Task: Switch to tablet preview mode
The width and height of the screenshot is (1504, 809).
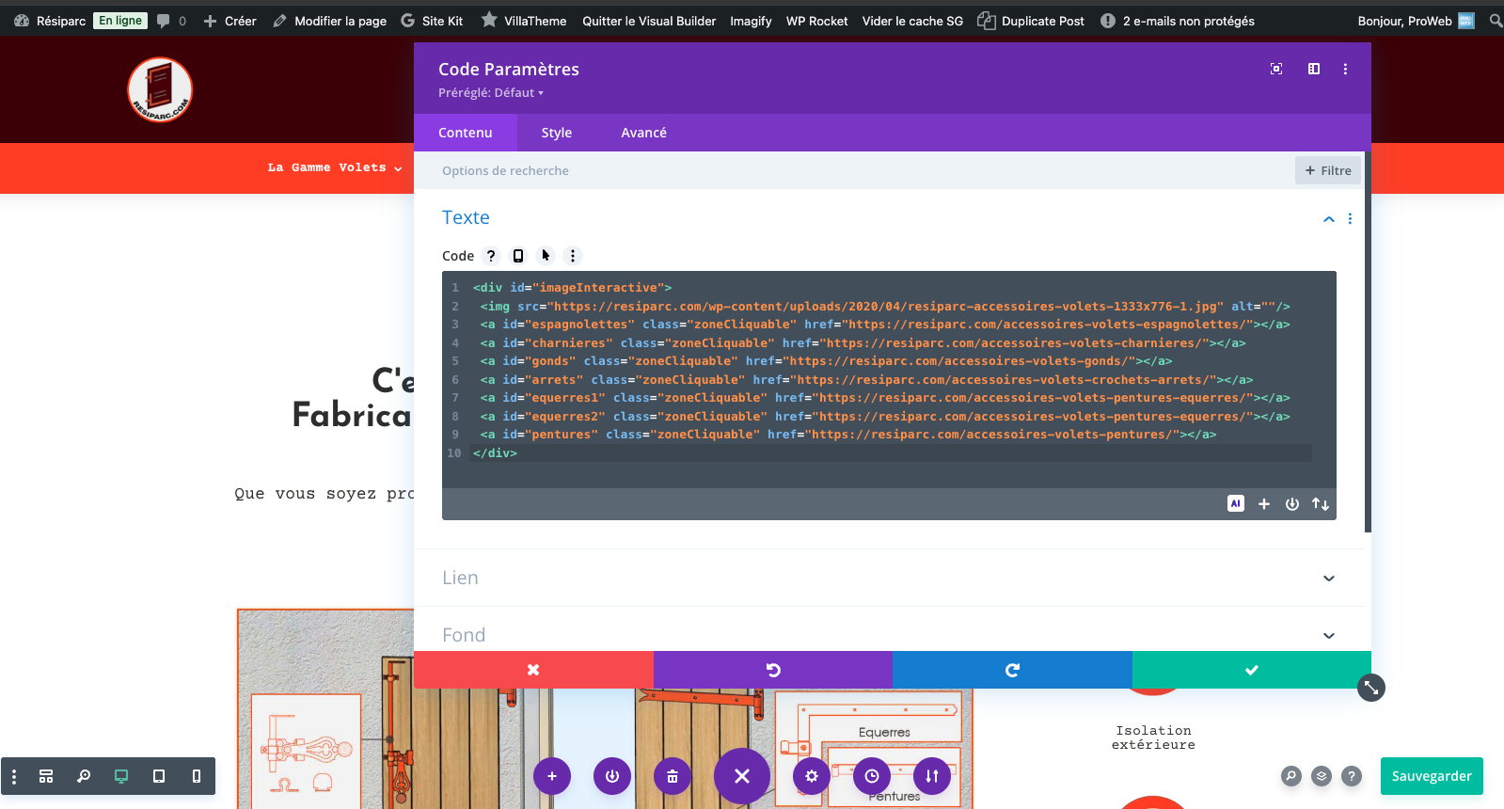Action: pos(159,776)
